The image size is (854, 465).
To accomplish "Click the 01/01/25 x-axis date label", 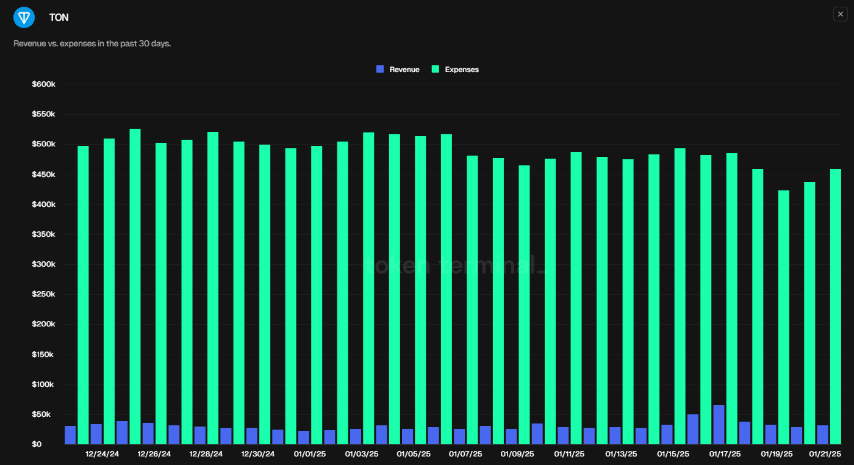I will (310, 454).
